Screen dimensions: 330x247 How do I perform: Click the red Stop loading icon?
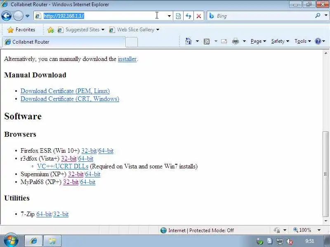tap(199, 16)
